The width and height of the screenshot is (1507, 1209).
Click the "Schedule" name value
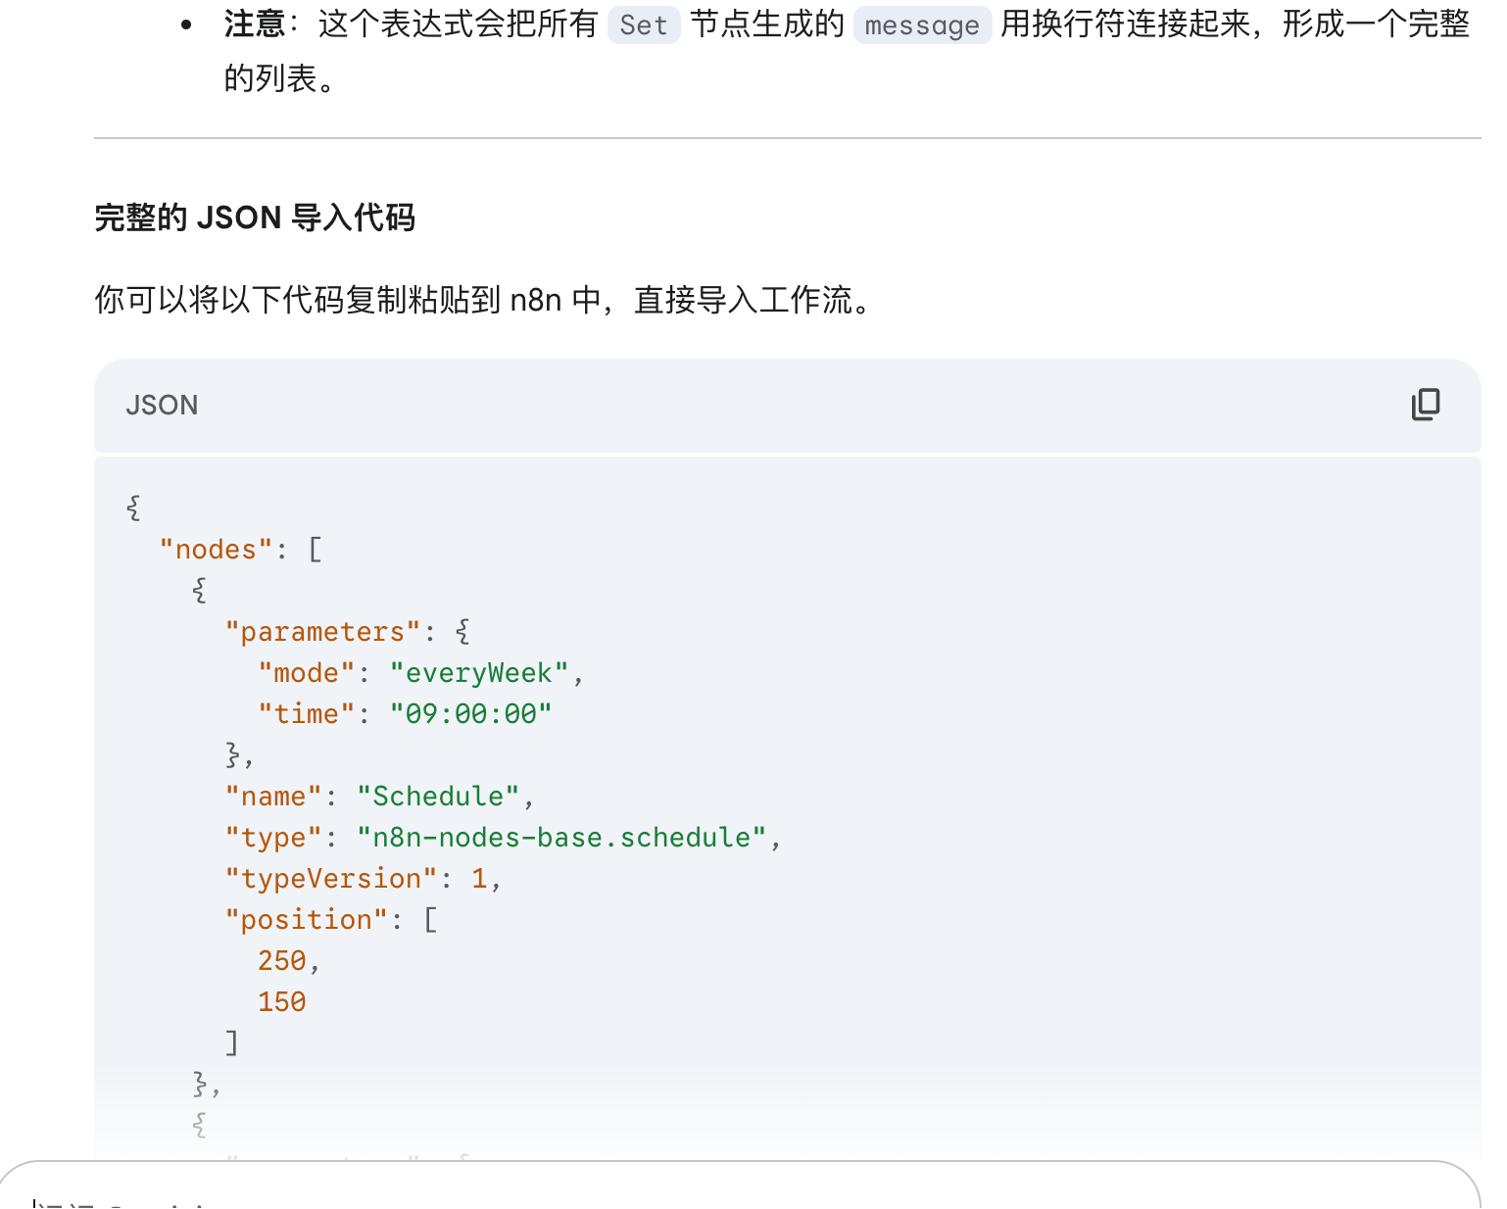(438, 797)
